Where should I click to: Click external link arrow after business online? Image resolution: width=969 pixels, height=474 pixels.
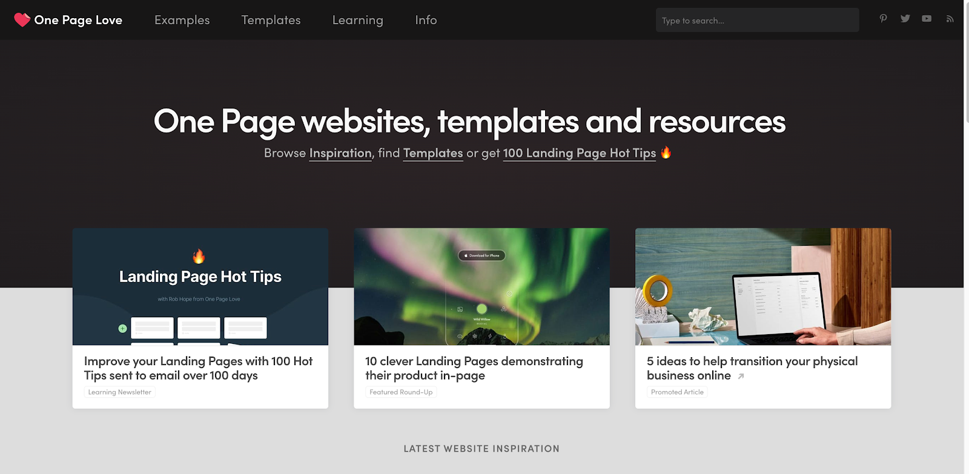pyautogui.click(x=741, y=376)
